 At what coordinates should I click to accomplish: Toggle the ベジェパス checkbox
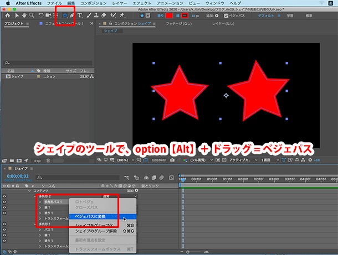pos(226,15)
